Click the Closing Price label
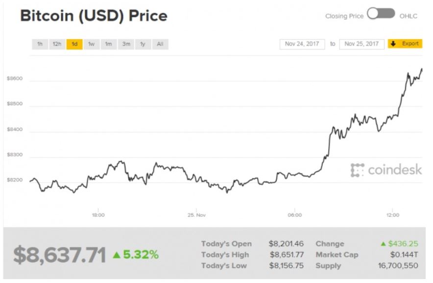433x283 pixels. 344,16
